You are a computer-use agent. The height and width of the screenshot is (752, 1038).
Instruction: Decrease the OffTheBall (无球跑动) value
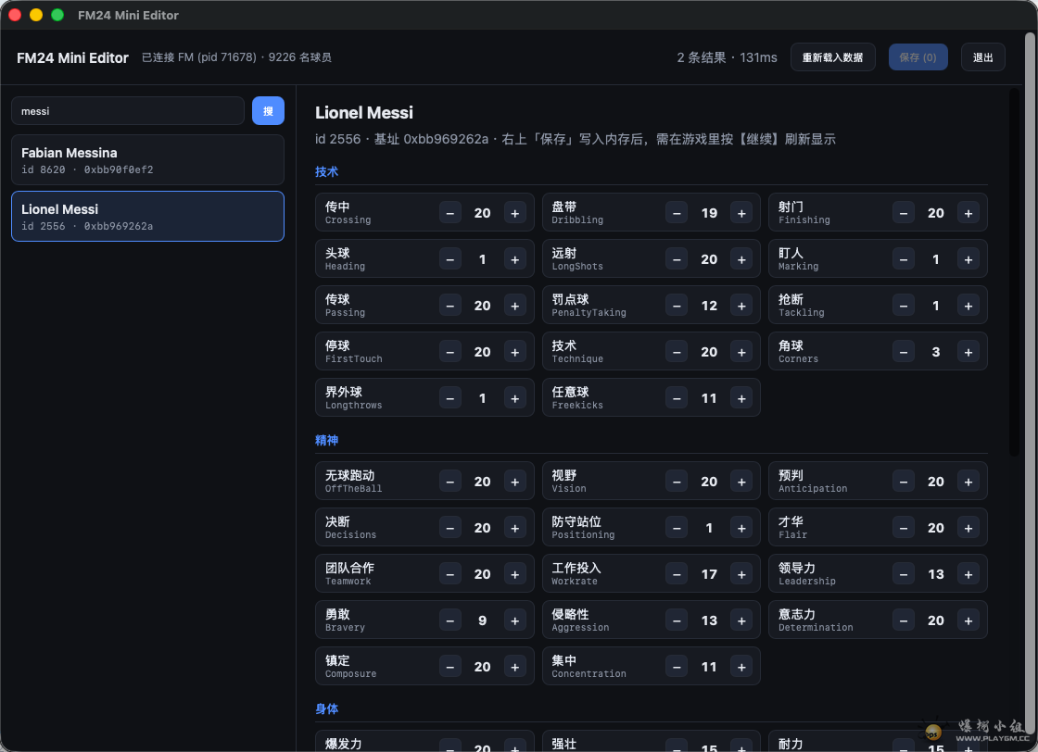pos(450,482)
